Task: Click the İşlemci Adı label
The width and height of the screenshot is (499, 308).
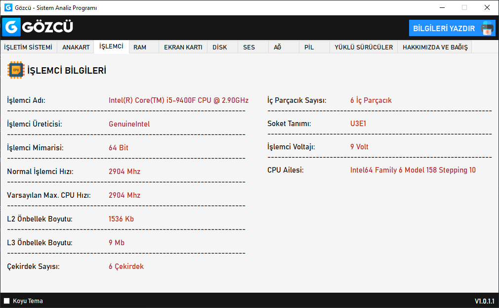Action: [x=26, y=100]
